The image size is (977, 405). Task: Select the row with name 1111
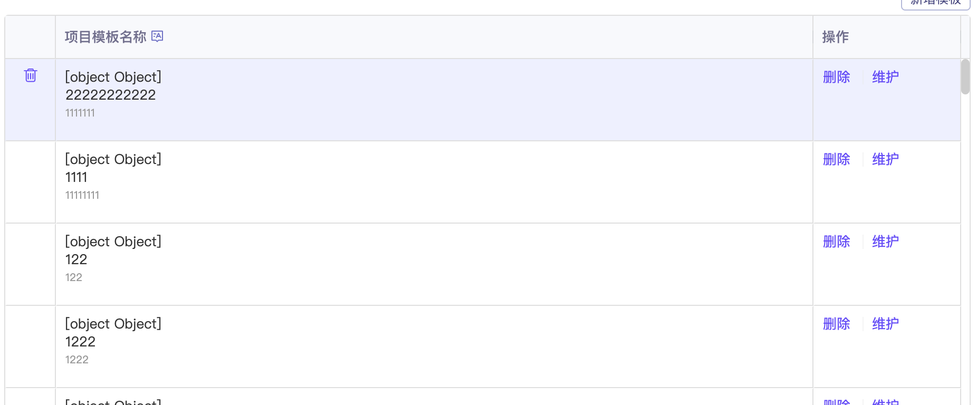pos(483,182)
